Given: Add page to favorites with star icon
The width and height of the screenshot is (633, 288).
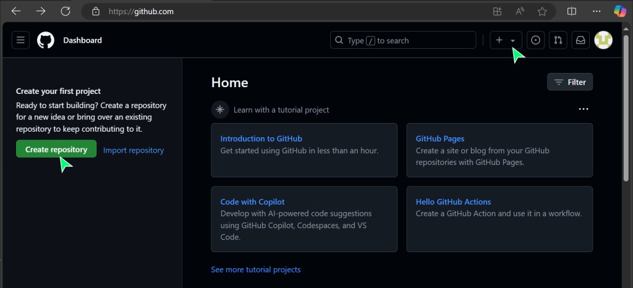Looking at the screenshot, I should (542, 11).
